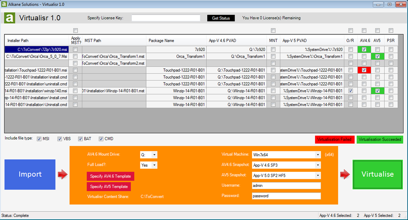Click the MST Path column header

(x=114, y=41)
